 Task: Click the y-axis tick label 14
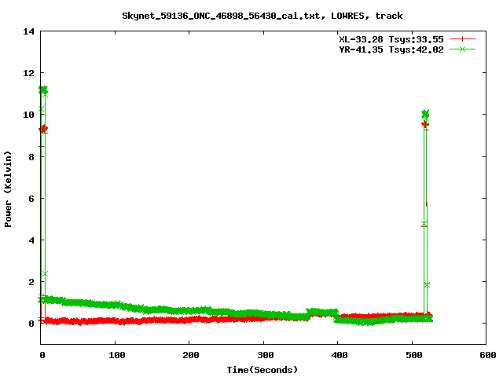(28, 31)
